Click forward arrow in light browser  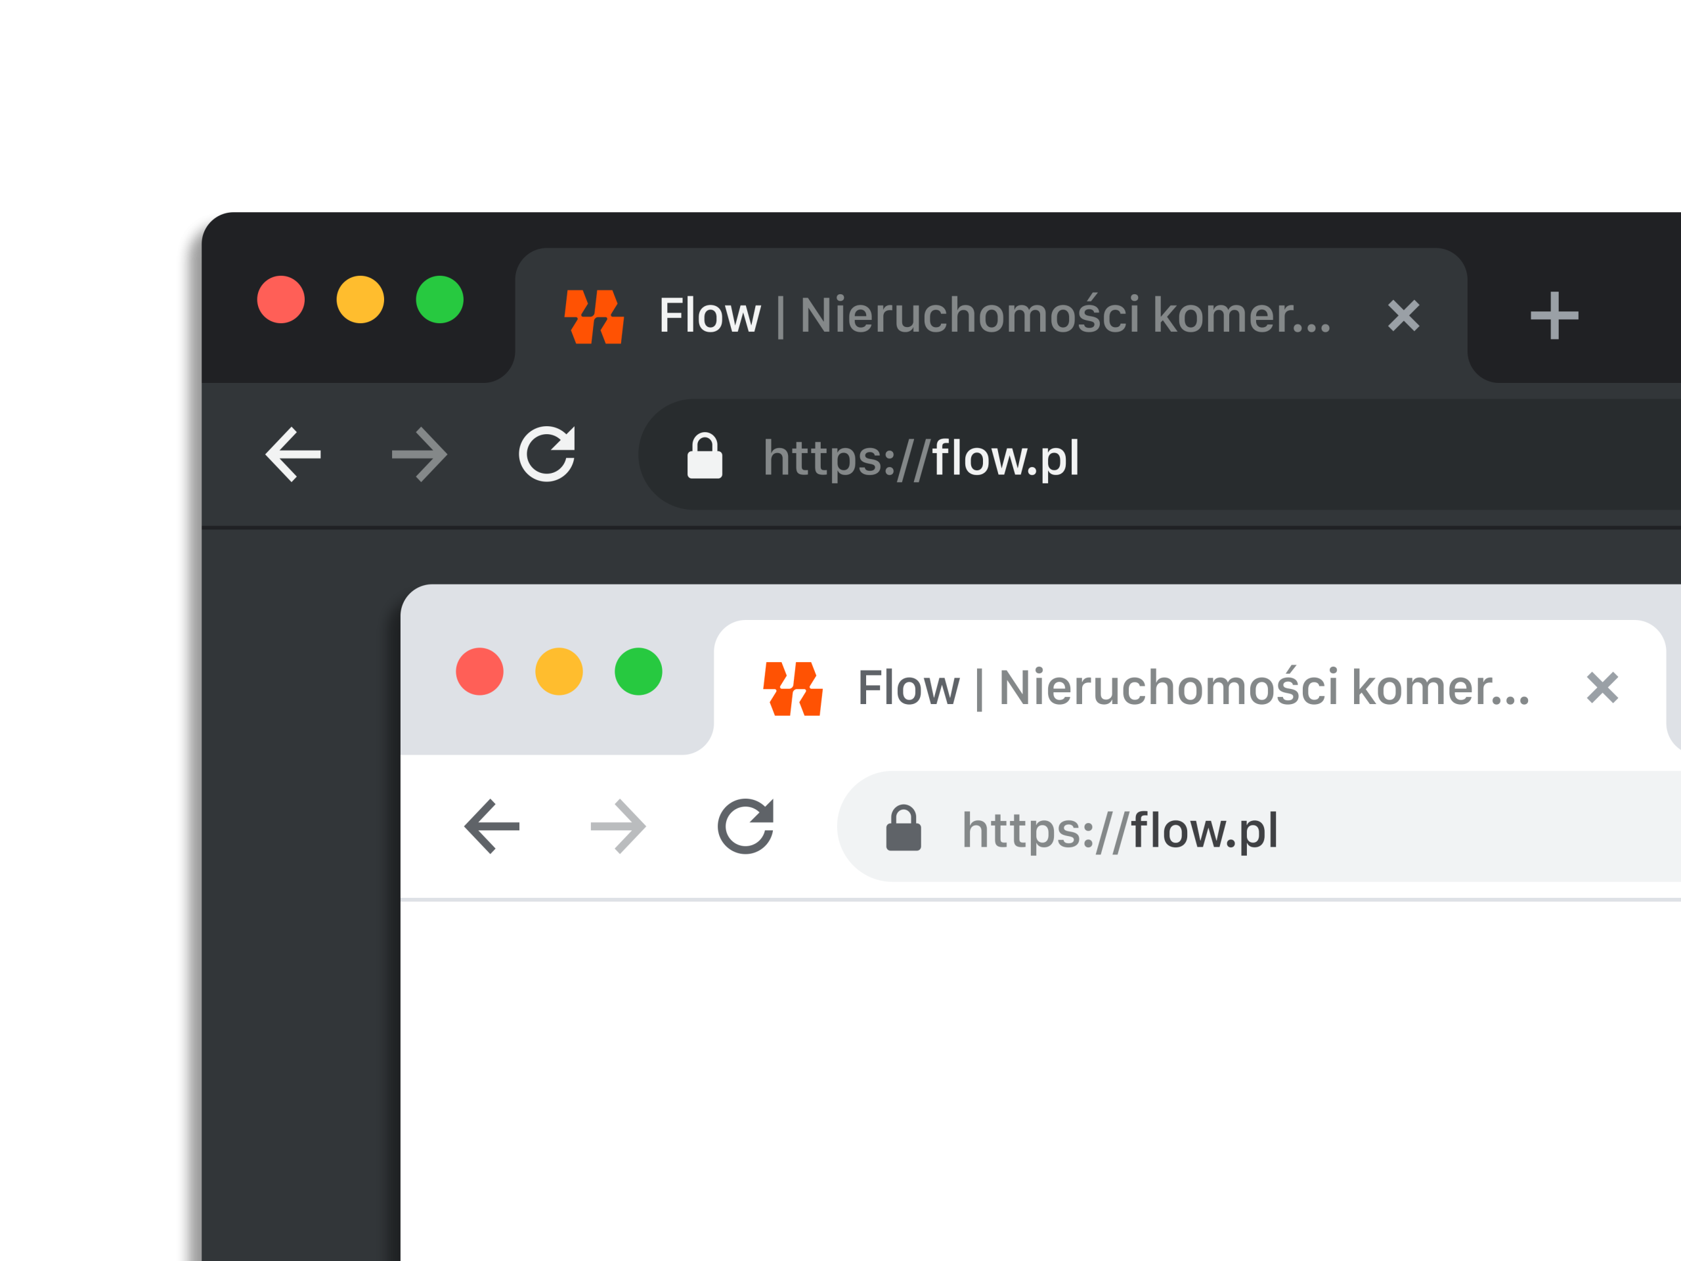[x=618, y=826]
